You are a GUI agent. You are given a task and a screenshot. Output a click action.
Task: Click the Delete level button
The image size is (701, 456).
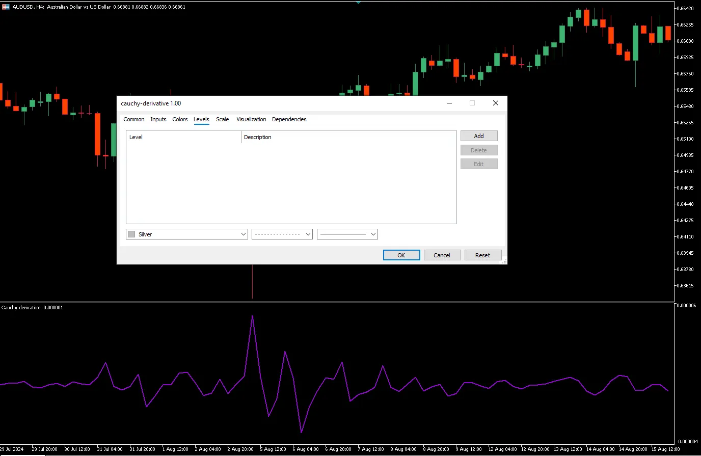(479, 150)
